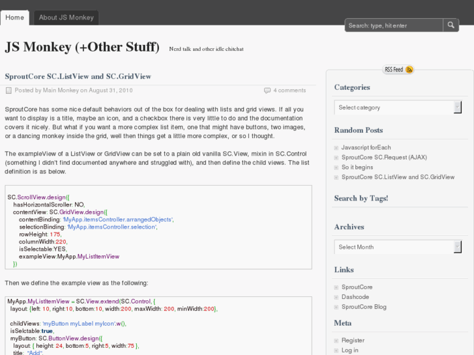Click the JS Monkey site title

[x=82, y=47]
